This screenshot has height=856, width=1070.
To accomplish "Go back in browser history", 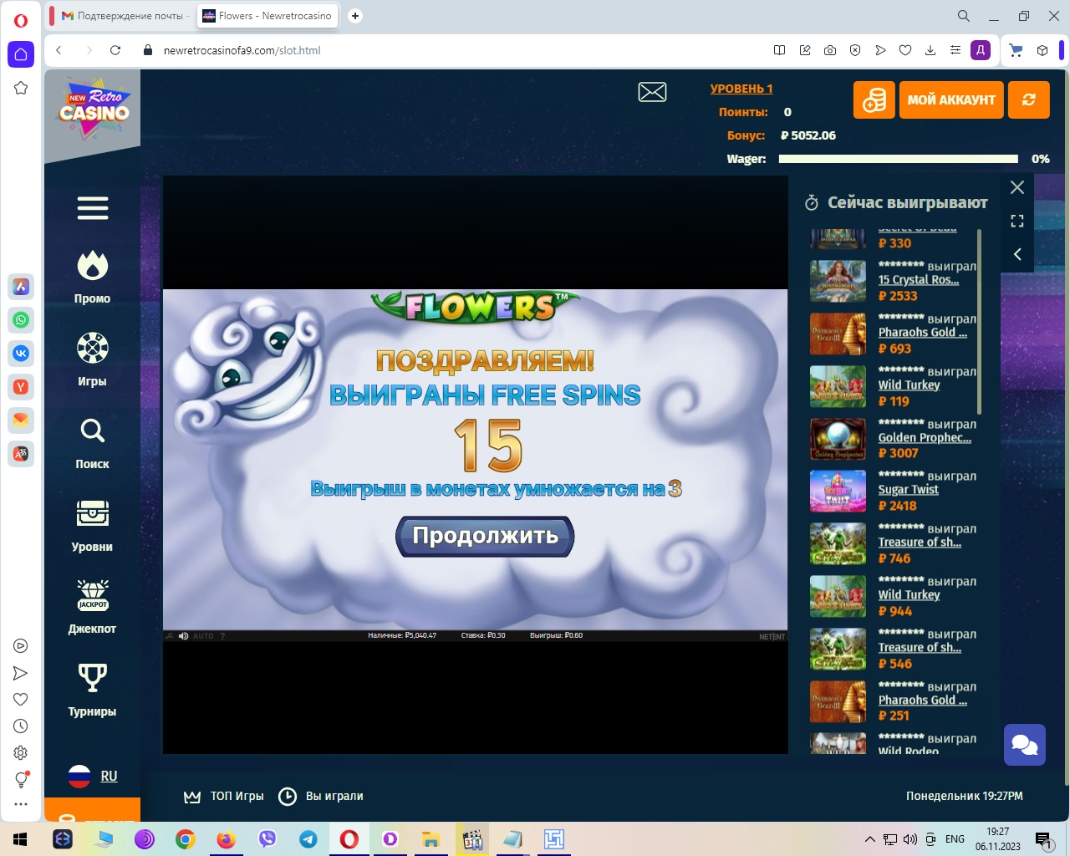I will pyautogui.click(x=59, y=50).
